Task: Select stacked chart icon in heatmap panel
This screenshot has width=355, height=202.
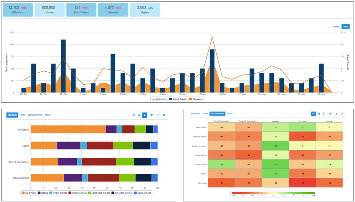Action: point(324,114)
